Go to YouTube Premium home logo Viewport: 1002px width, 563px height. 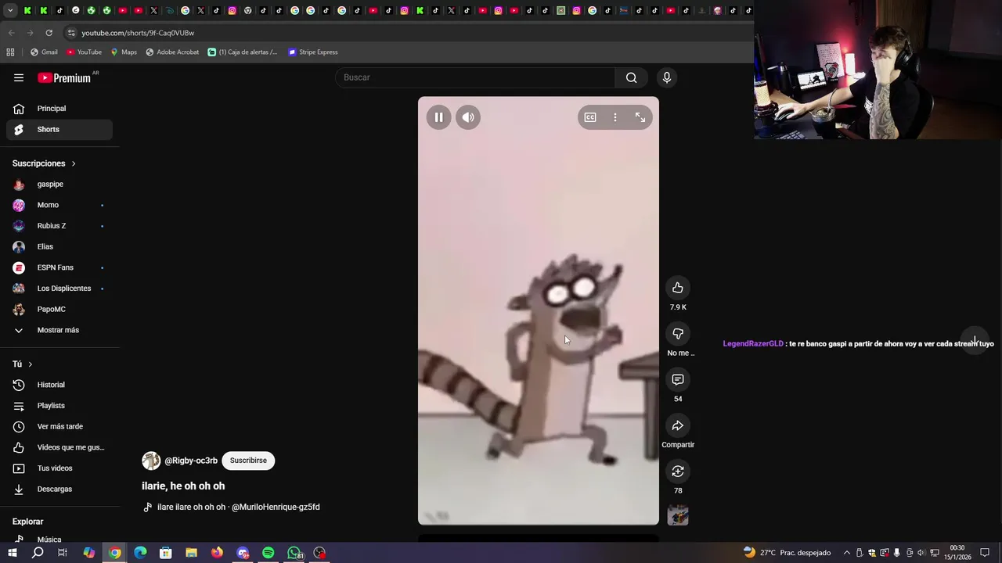[x=64, y=77]
